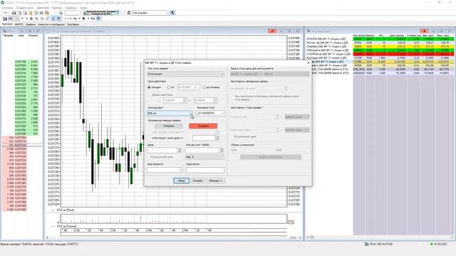Click the plus icon in chart toolbar
This screenshot has height=256, width=456.
click(22, 18)
